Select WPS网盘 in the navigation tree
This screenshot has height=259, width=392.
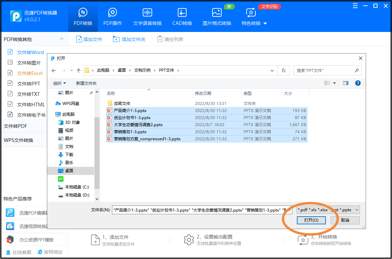[x=67, y=104]
